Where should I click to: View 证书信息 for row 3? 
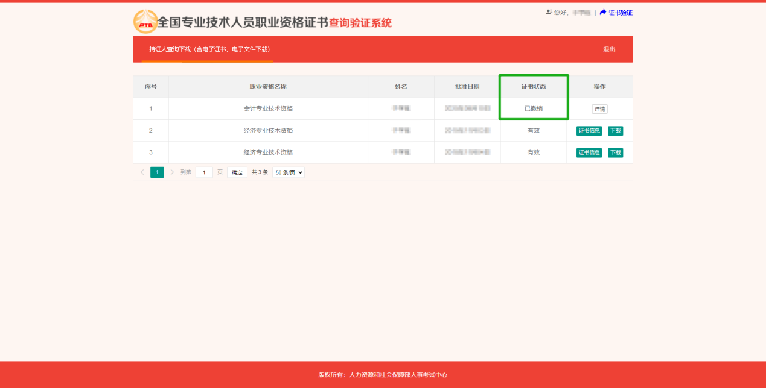589,152
